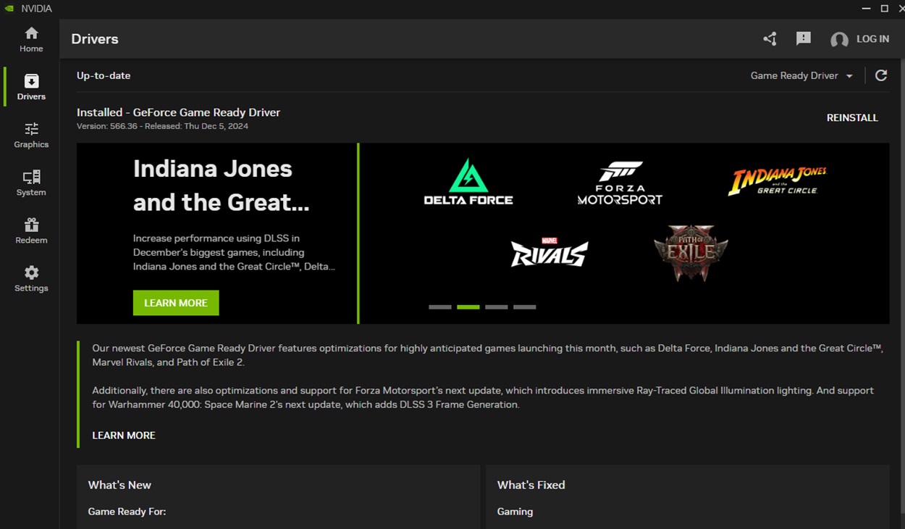Expand the Game Ready Driver dropdown
905x529 pixels.
coord(801,75)
